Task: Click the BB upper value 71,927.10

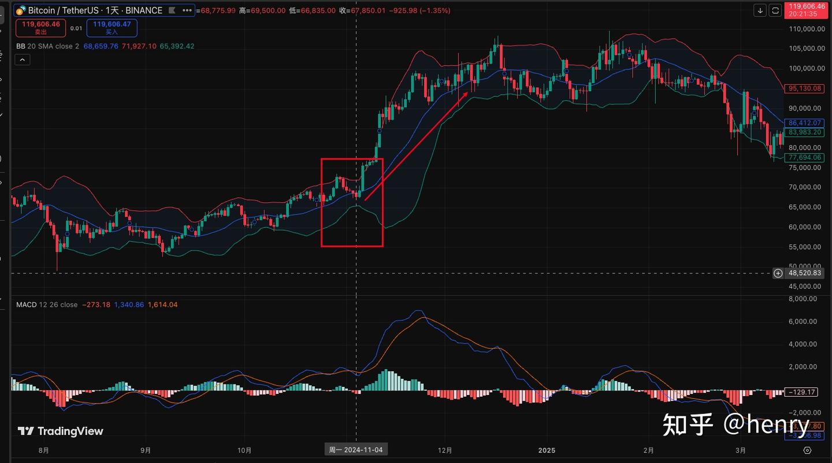Action: [x=139, y=46]
